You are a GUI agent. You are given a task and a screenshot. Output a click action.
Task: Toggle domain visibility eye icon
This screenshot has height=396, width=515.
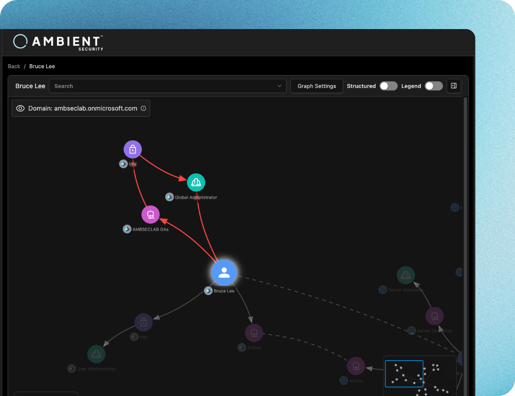click(20, 108)
